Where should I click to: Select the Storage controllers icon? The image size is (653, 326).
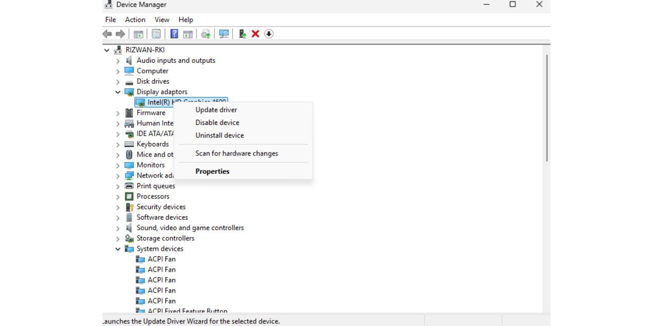click(129, 238)
